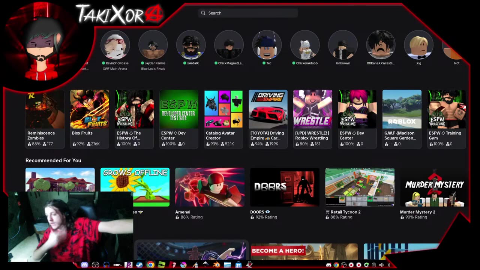Open Blox Fruits game thumbnail
Image resolution: width=480 pixels, height=270 pixels.
pyautogui.click(x=89, y=109)
